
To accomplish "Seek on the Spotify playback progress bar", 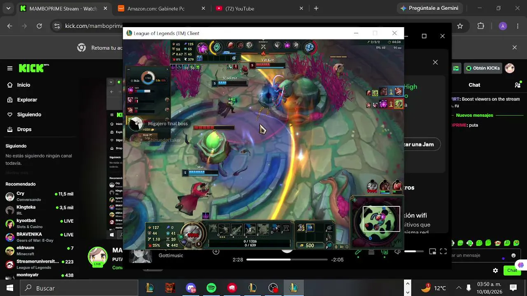I will pyautogui.click(x=287, y=259).
